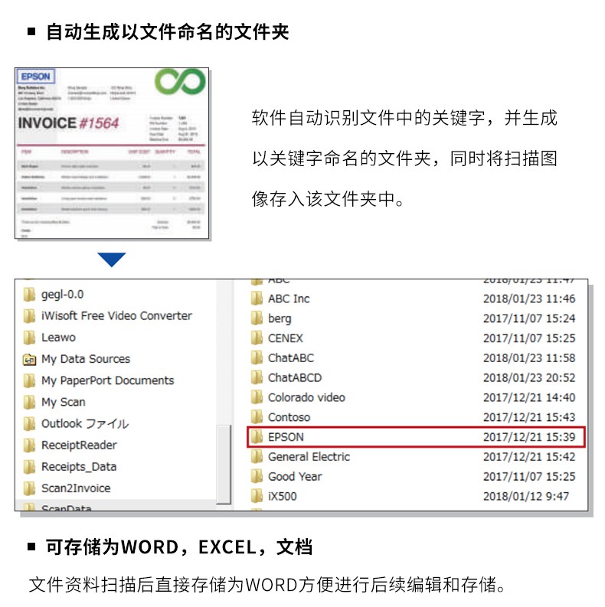This screenshot has height=607, width=605.
Task: Click the Scan2Invoice folder icon
Action: point(29,488)
